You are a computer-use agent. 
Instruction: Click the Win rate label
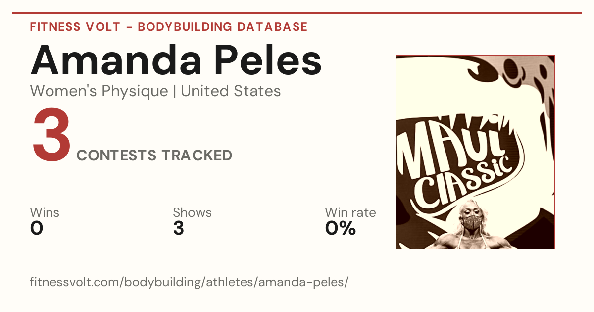[x=350, y=213]
